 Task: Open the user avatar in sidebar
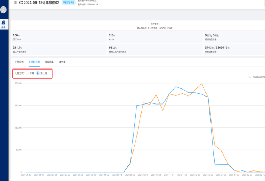(x=3, y=10)
